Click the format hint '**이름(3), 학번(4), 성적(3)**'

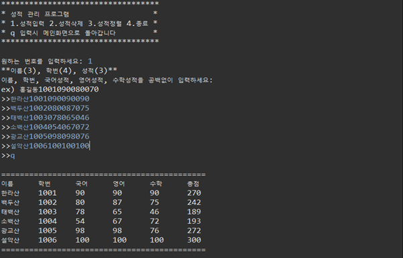(x=60, y=71)
